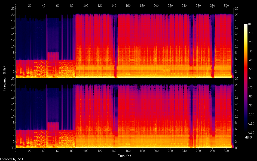This screenshot has width=257, height=161.
Task: Click "80" on the top time axis
Action: pyautogui.click(x=72, y=5)
